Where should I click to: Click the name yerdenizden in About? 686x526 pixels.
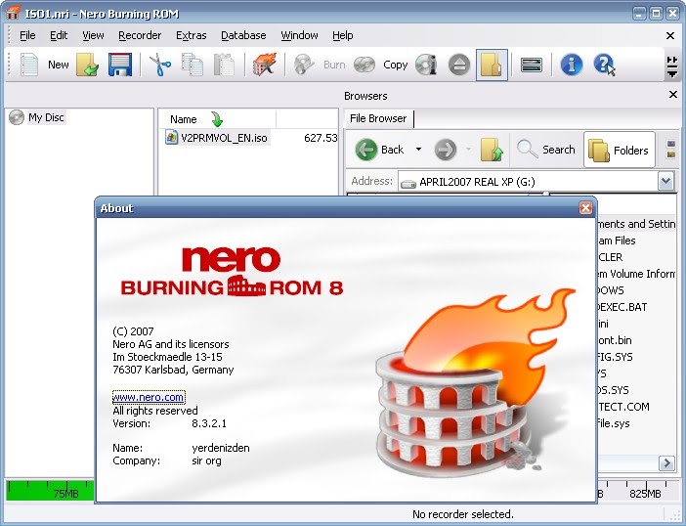[221, 448]
